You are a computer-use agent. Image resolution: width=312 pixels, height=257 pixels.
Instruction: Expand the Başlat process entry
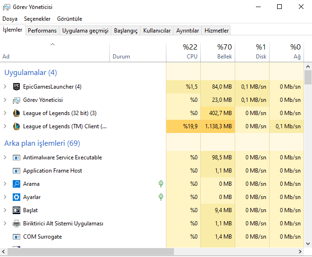pyautogui.click(x=5, y=210)
